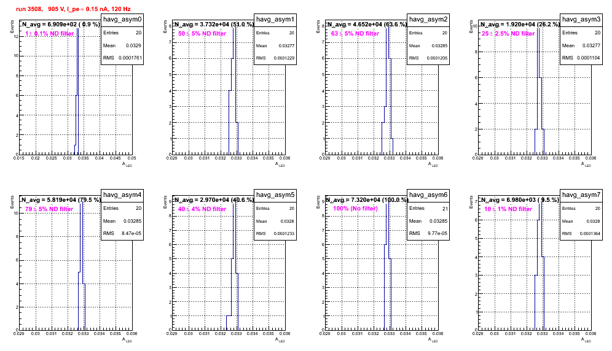
Task: Click the 0.05 x-axis label of havg_asym0 plot
Action: 132,158
